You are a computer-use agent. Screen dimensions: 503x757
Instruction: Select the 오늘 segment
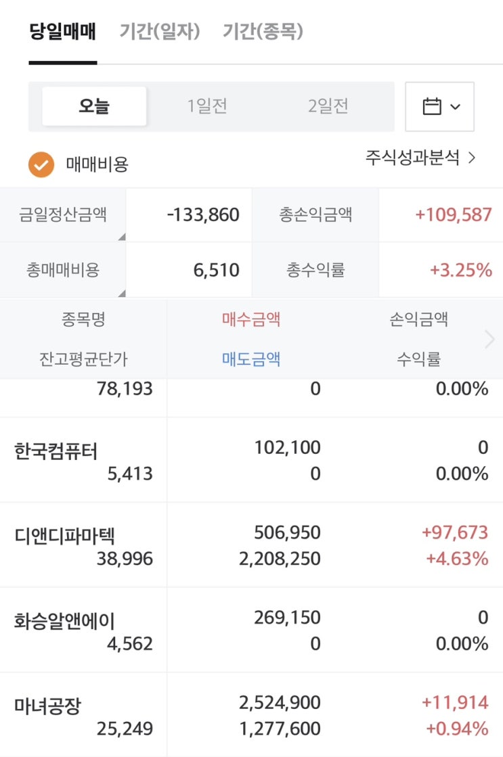[x=94, y=106]
